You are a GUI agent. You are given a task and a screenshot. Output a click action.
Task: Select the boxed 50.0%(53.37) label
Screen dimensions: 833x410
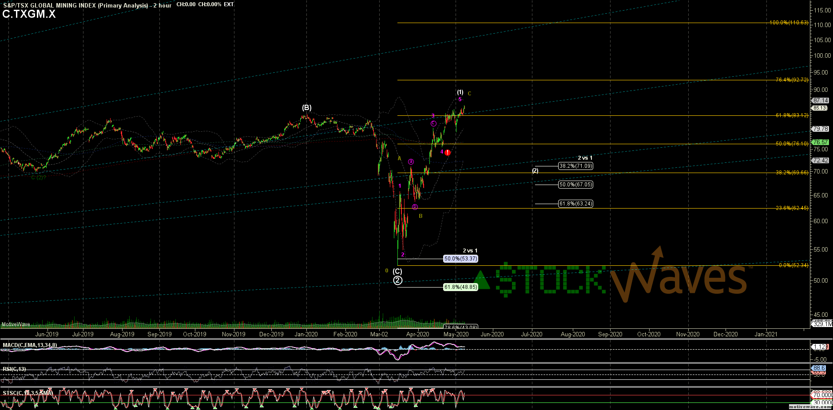(461, 259)
